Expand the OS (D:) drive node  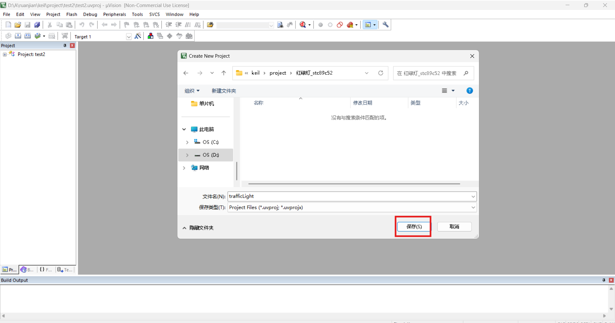click(187, 155)
